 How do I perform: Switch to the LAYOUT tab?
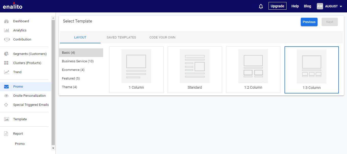point(80,37)
